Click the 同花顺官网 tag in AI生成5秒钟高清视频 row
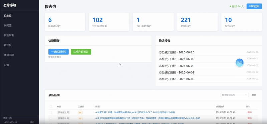 [x=63, y=118]
